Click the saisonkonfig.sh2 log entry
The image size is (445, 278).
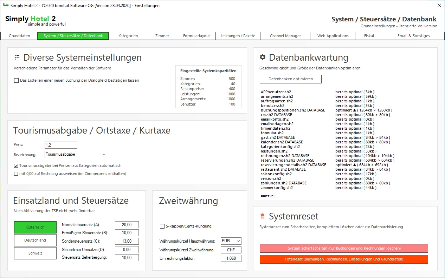click(x=276, y=174)
